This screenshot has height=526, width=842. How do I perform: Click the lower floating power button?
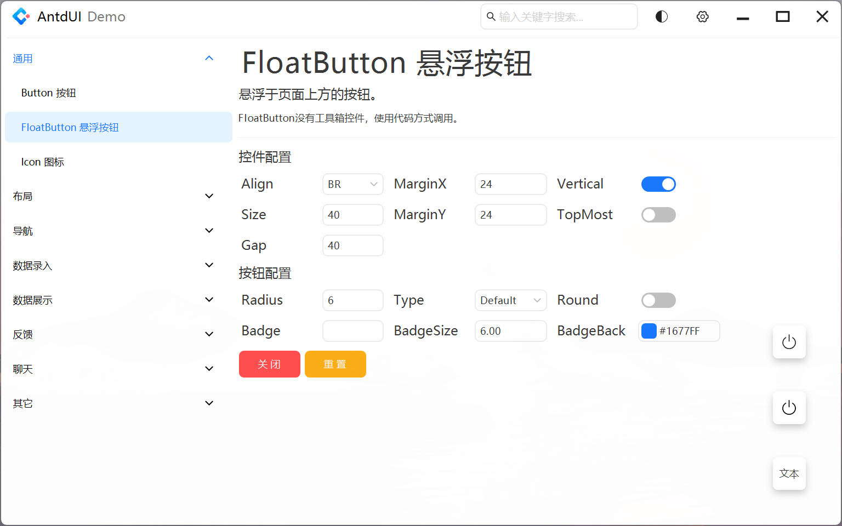[789, 408]
